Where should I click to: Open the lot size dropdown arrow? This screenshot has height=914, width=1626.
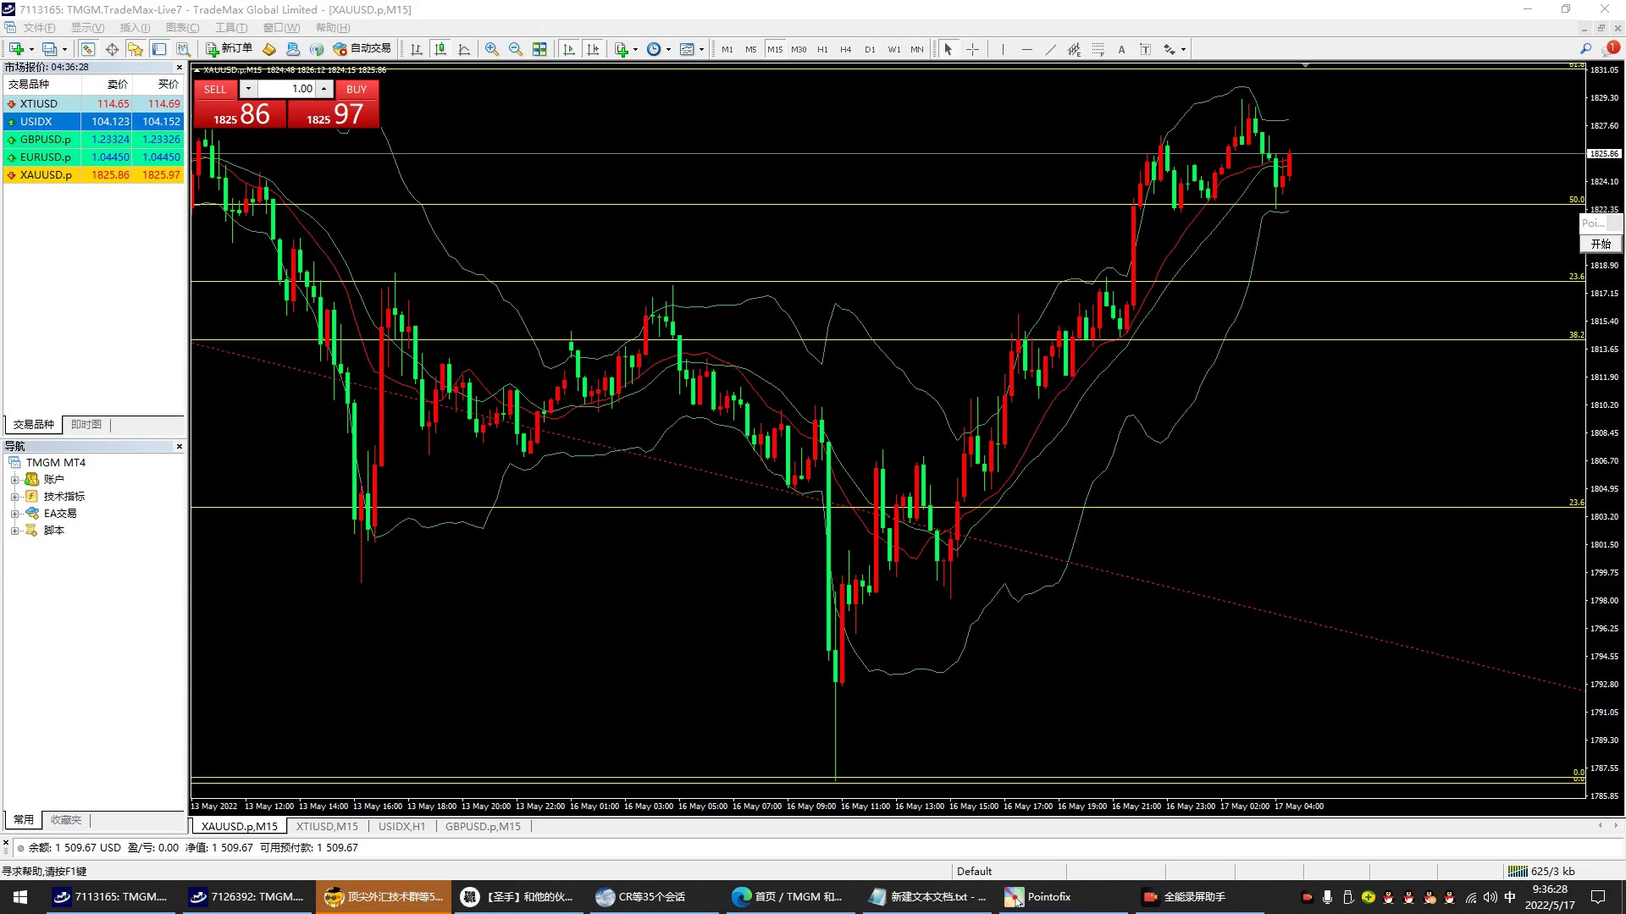(x=248, y=89)
